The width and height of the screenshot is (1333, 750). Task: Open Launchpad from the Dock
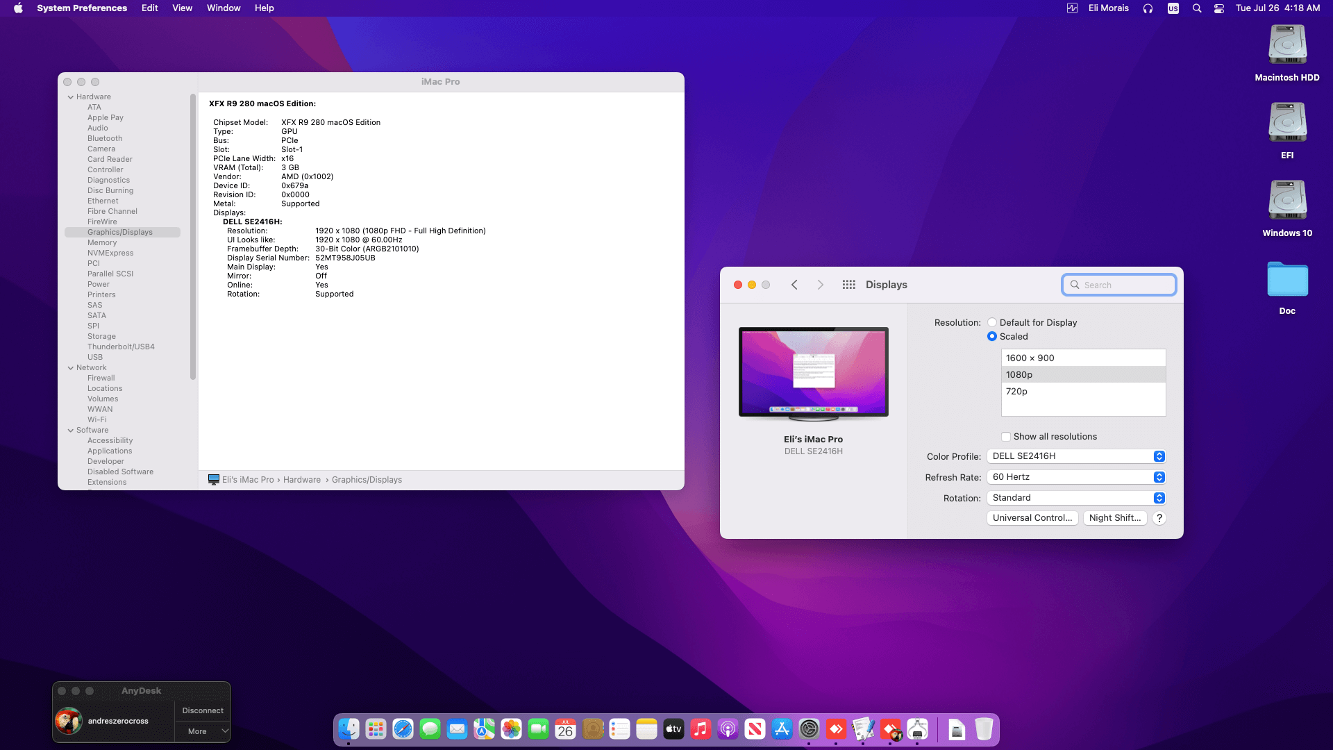(x=375, y=729)
